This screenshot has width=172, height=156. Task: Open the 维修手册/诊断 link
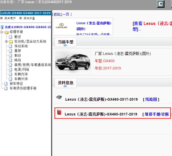coord(157,114)
